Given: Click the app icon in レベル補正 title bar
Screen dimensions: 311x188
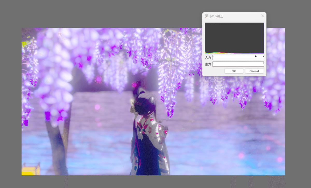Looking at the screenshot, I should (x=206, y=16).
